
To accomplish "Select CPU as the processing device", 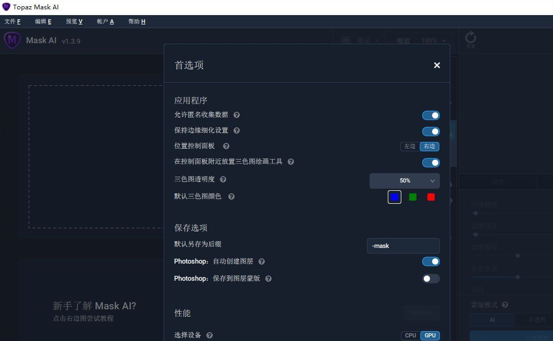I will click(411, 335).
